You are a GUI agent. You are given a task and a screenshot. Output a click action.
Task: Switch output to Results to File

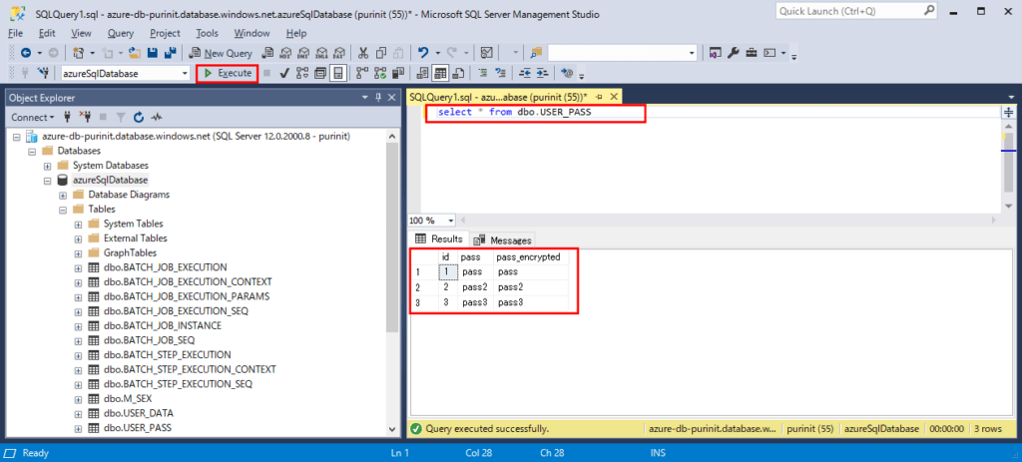[x=458, y=73]
